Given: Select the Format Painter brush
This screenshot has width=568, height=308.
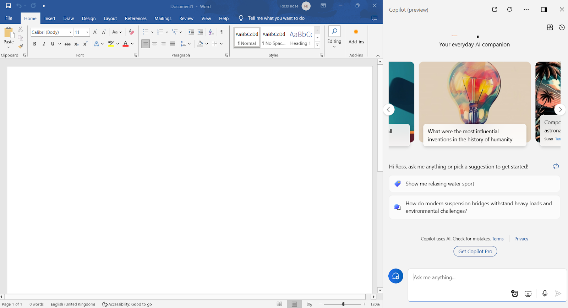Looking at the screenshot, I should [21, 46].
